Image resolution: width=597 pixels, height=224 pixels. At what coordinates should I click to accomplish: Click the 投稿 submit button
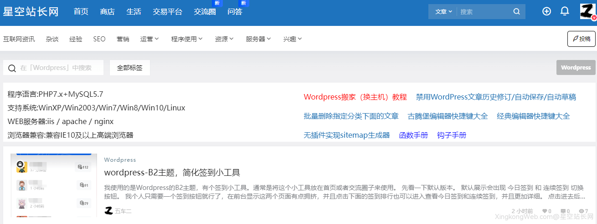[582, 39]
